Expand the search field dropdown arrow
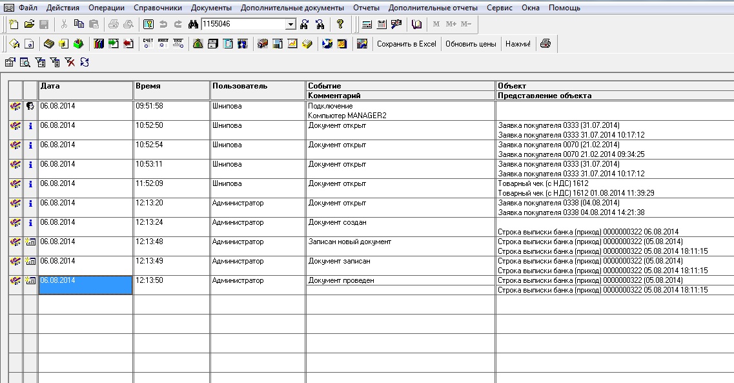 291,25
